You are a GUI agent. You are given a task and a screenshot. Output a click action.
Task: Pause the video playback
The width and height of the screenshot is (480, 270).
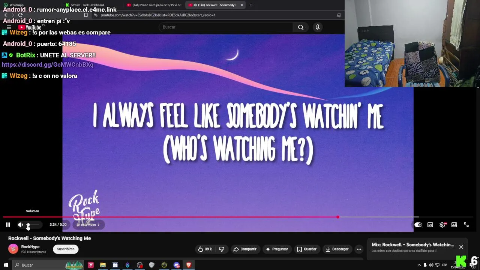coord(8,225)
